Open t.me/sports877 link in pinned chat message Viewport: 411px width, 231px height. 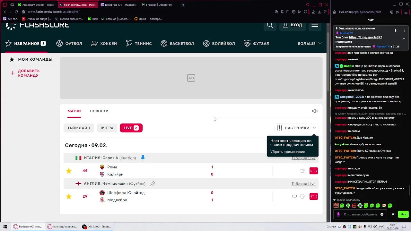tap(365, 37)
